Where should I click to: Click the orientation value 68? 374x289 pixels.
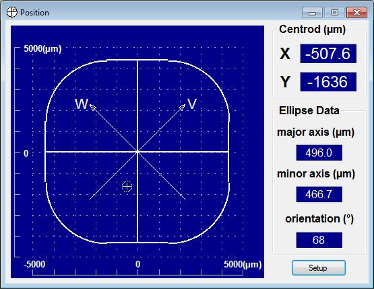[x=319, y=240]
